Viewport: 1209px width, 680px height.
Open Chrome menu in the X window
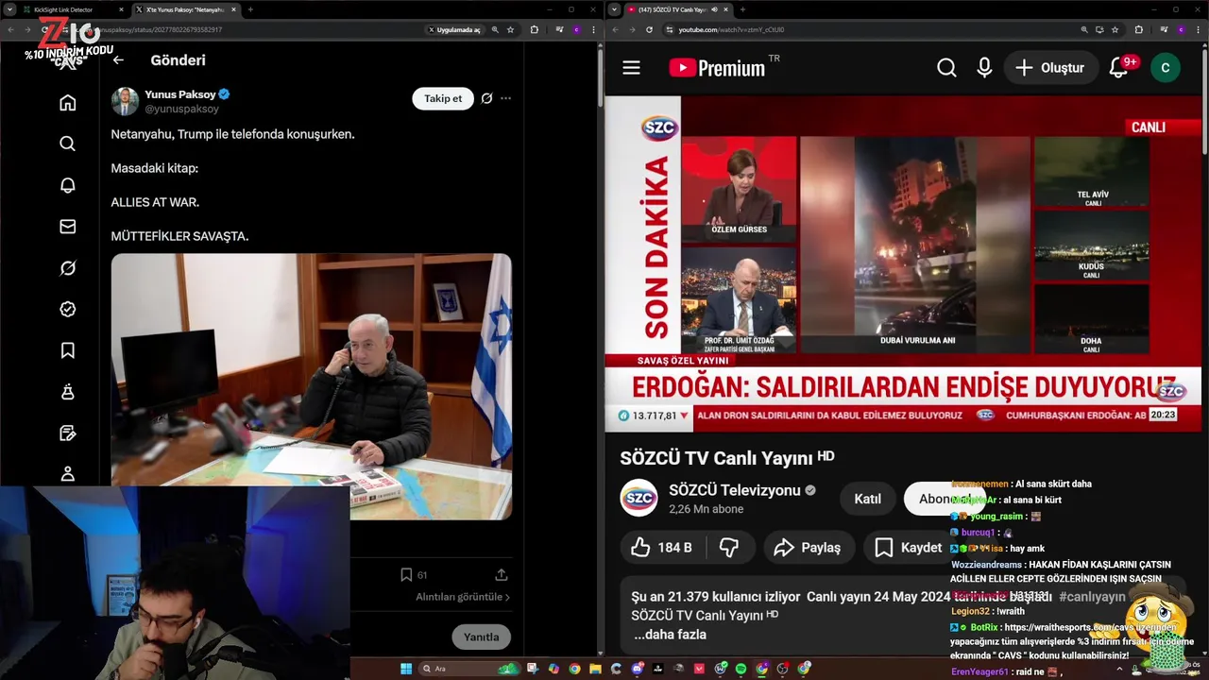point(591,29)
